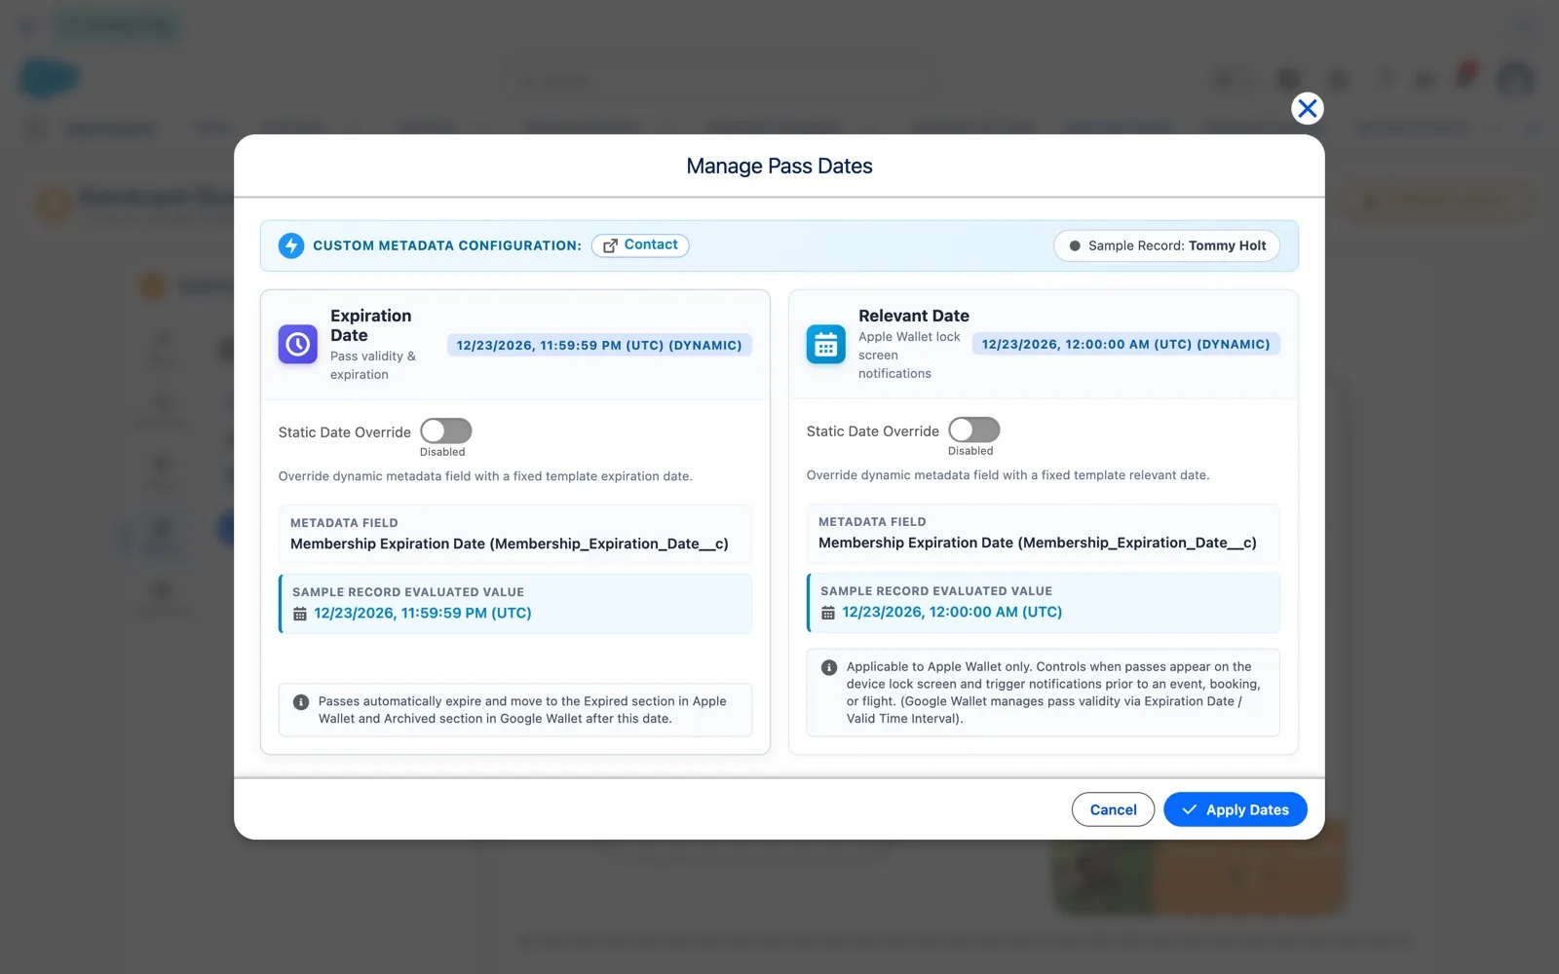The width and height of the screenshot is (1559, 974).
Task: Click the Expiration Date metadata field name
Action: tap(510, 543)
